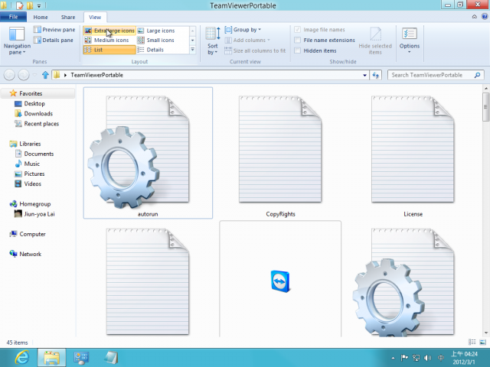
Task: Click the View ribbon tab
Action: point(95,17)
